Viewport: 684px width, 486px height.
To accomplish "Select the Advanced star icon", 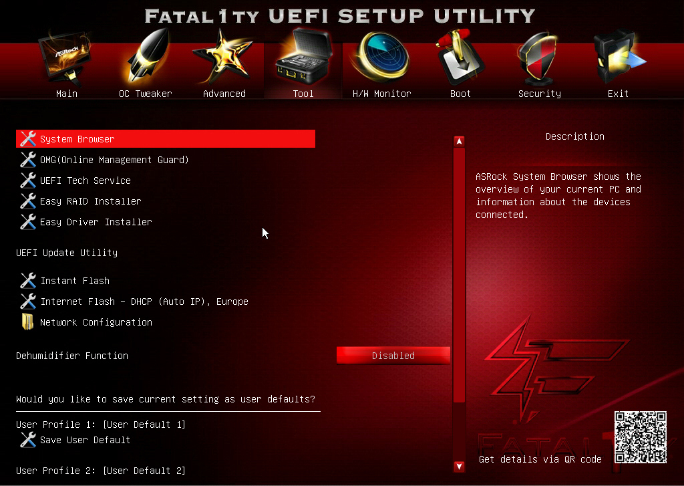I will coord(223,57).
